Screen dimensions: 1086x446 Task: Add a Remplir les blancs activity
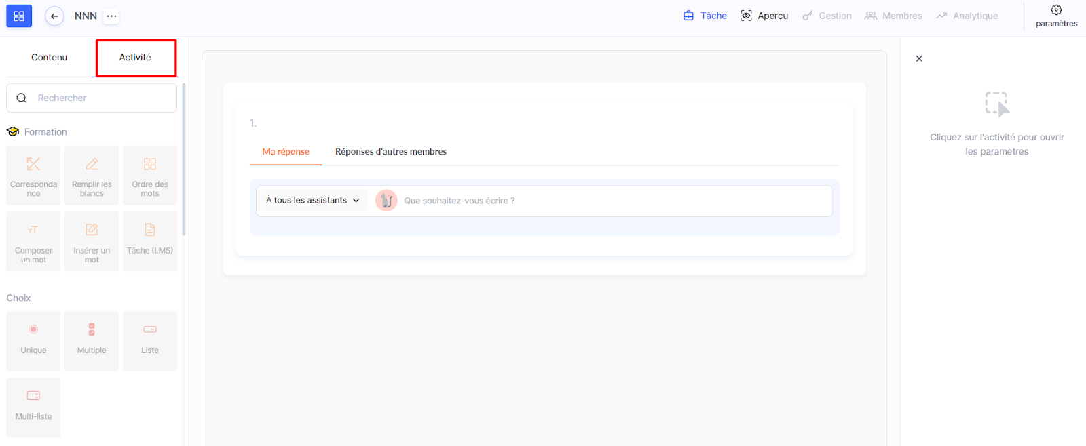(x=92, y=176)
